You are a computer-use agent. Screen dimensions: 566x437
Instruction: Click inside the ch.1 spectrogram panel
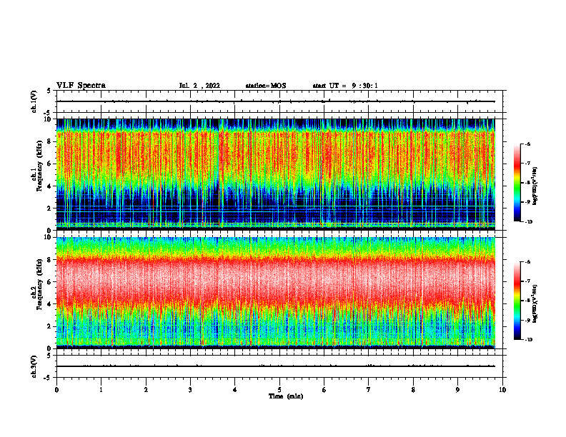click(x=276, y=174)
